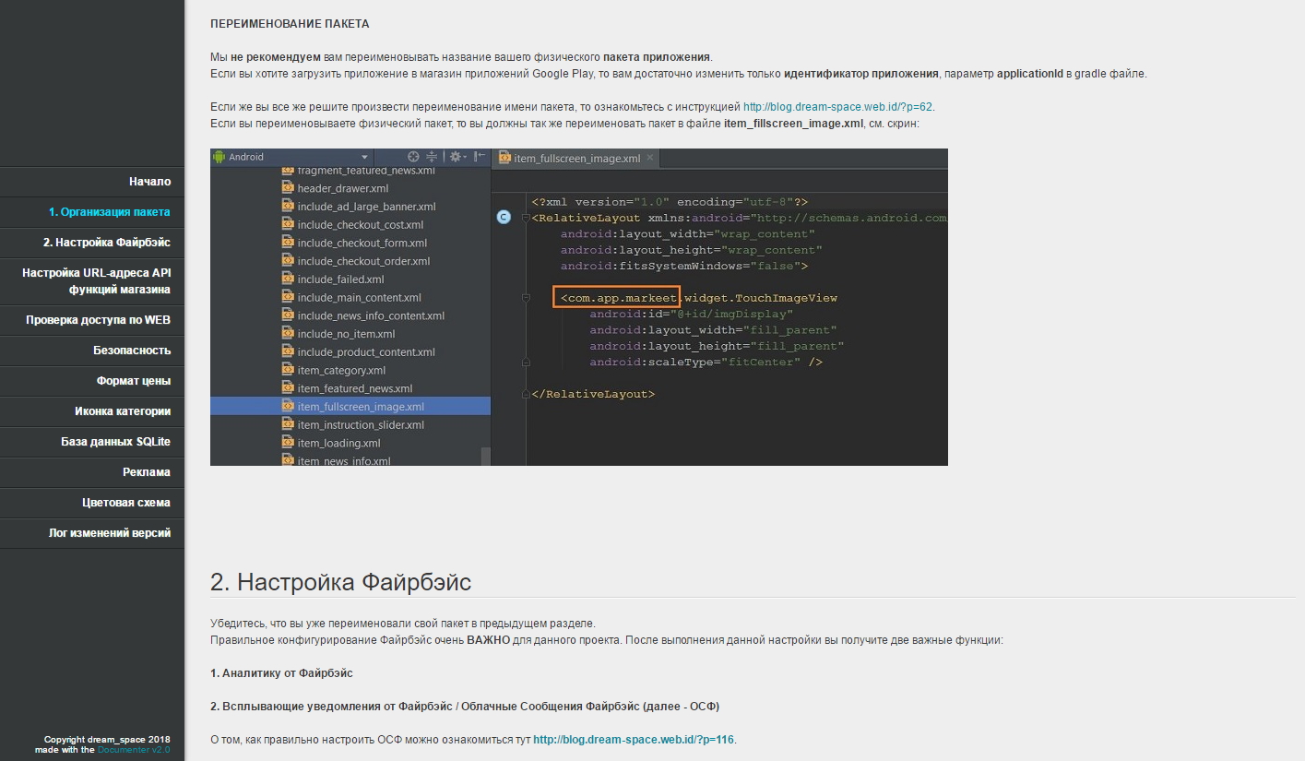This screenshot has height=761, width=1305.
Task: Click the project tree scrollbar thumb
Action: click(486, 457)
